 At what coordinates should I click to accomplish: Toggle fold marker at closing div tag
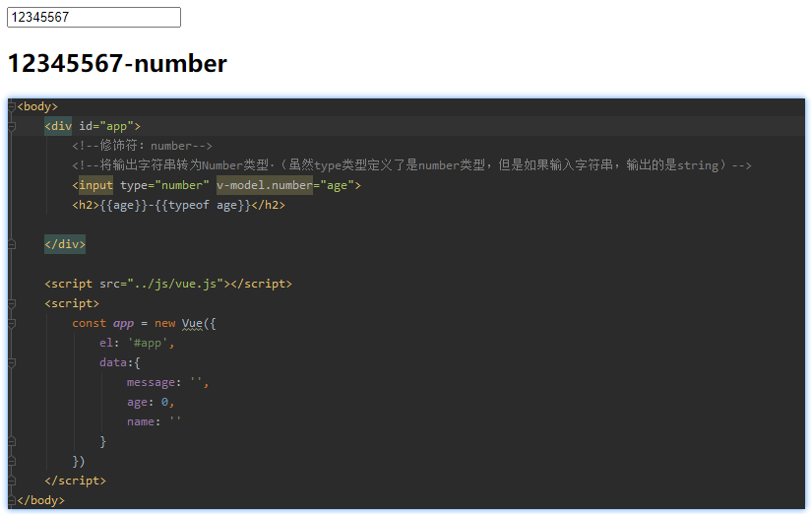(12, 244)
